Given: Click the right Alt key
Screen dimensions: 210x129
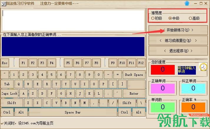Looking at the screenshot, I should 139,112.
